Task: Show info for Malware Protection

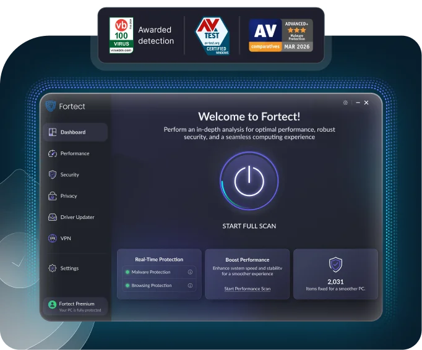Action: (190, 272)
